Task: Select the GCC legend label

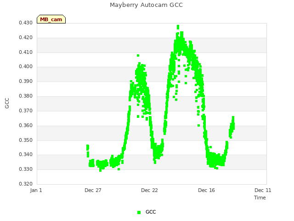Action: (151, 212)
